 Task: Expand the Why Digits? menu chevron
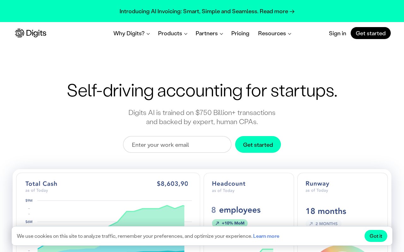tap(148, 34)
